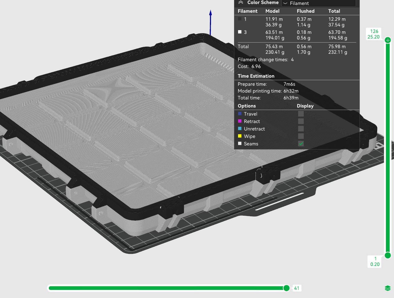Enable Retract display checkbox
This screenshot has height=298, width=394.
pyautogui.click(x=301, y=121)
